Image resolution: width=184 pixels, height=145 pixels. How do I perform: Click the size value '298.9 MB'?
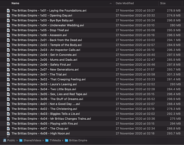[174, 99]
